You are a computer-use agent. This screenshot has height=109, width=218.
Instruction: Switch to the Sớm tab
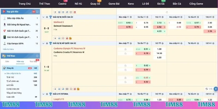coord(7,62)
